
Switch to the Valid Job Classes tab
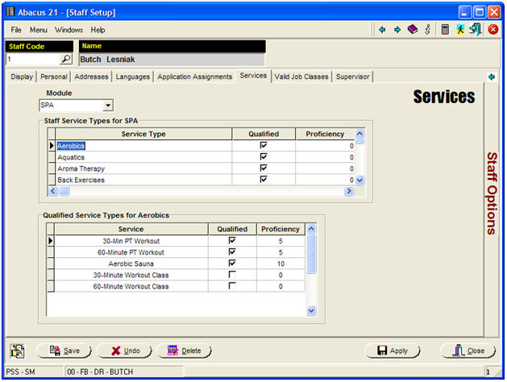point(301,77)
